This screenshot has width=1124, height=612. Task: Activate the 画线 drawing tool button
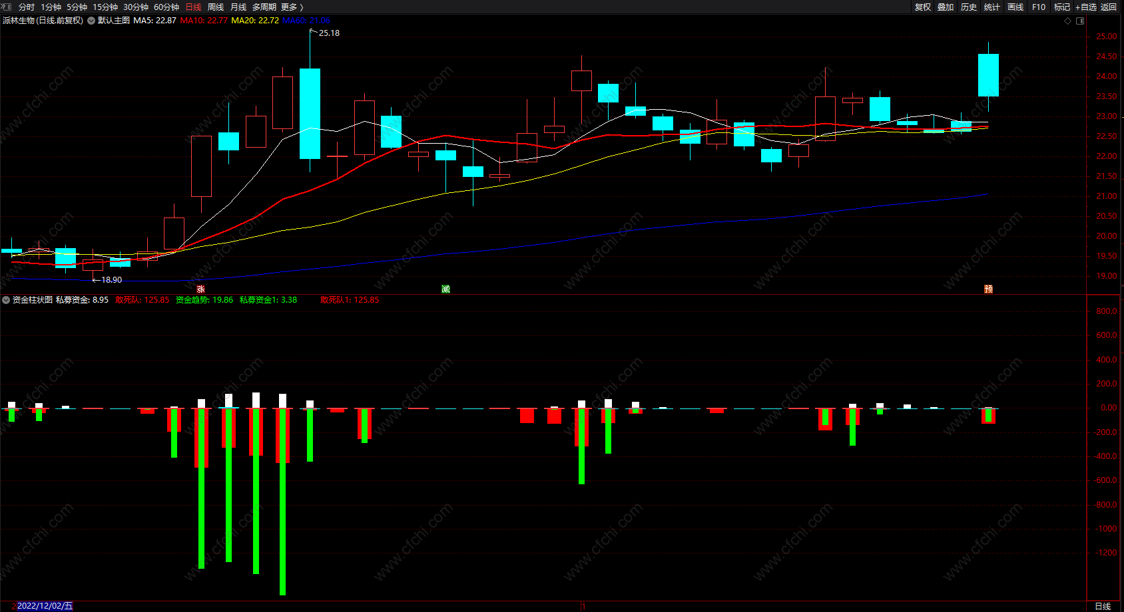click(1015, 7)
